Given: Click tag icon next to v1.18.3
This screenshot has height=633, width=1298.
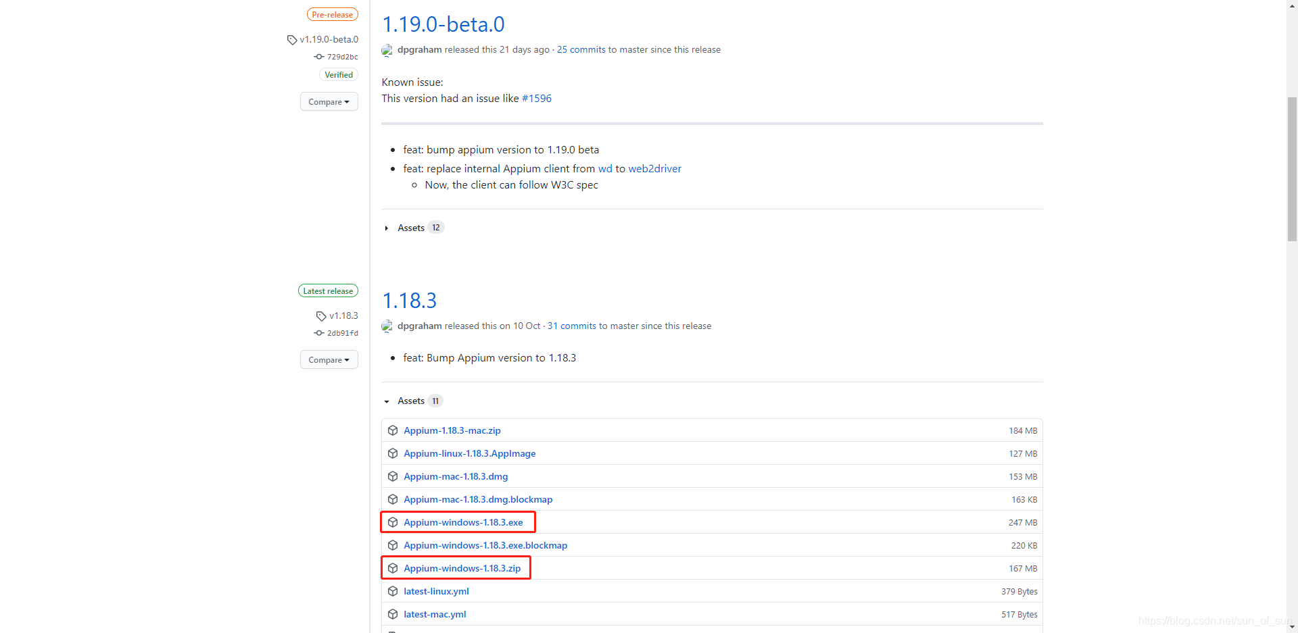Looking at the screenshot, I should 321,316.
